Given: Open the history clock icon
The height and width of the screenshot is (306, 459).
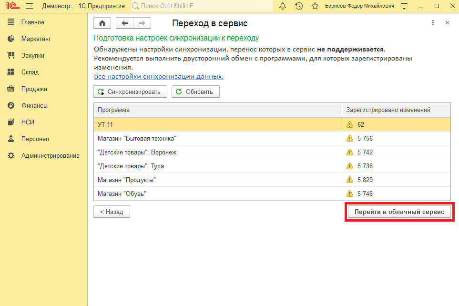Looking at the screenshot, I should (x=299, y=6).
